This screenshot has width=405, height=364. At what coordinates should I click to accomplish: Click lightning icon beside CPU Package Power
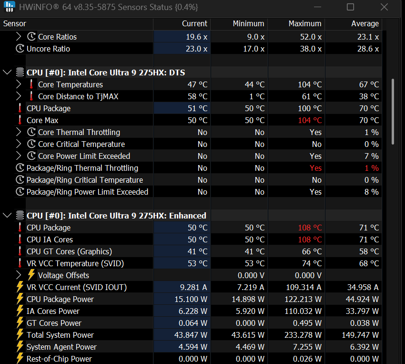(20, 299)
